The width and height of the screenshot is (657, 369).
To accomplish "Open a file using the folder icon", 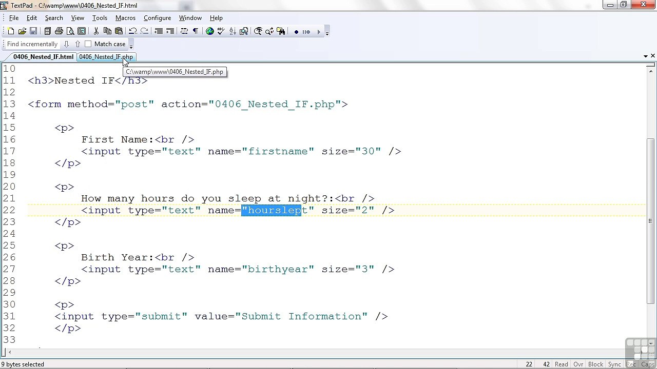I will click(22, 31).
